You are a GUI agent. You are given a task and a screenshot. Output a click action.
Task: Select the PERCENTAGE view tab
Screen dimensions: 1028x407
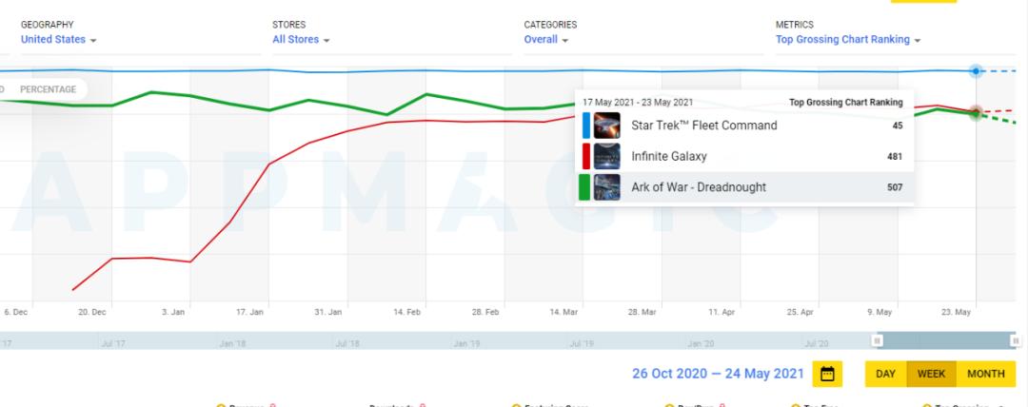[x=48, y=89]
